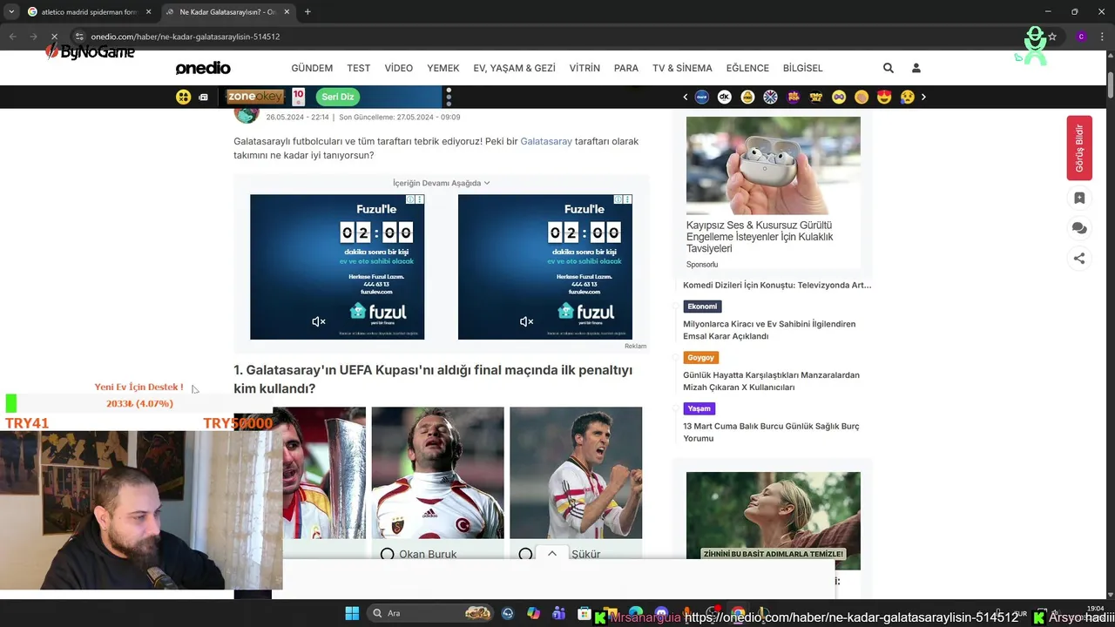1115x627 pixels.
Task: Open Chrome three-dot menu
Action: pos(1102,37)
